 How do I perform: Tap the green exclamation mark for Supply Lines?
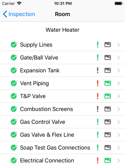pyautogui.click(x=98, y=45)
